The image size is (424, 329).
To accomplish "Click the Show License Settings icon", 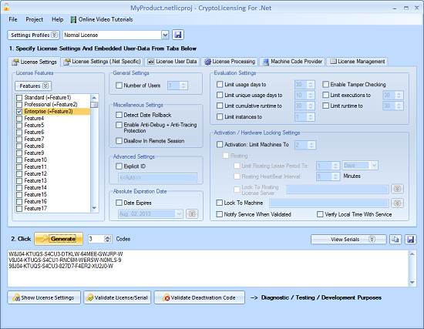I will (16, 297).
